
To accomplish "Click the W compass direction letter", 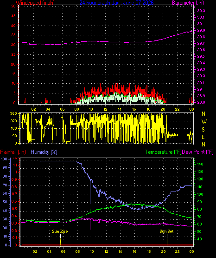I will tap(204, 122).
